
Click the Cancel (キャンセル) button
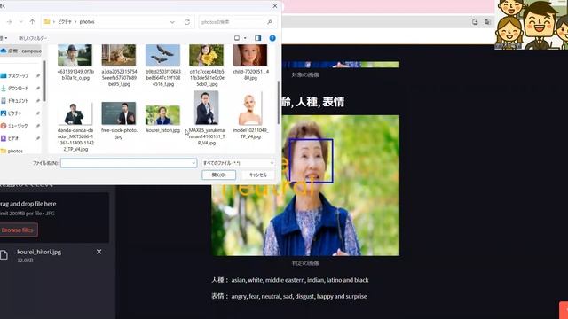[x=258, y=175]
